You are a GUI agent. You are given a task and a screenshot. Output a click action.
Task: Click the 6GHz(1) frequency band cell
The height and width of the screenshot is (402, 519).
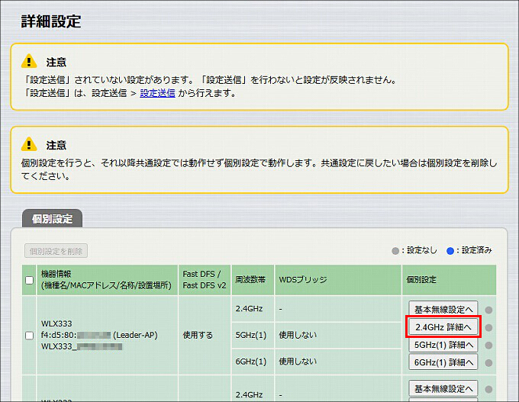(x=251, y=362)
